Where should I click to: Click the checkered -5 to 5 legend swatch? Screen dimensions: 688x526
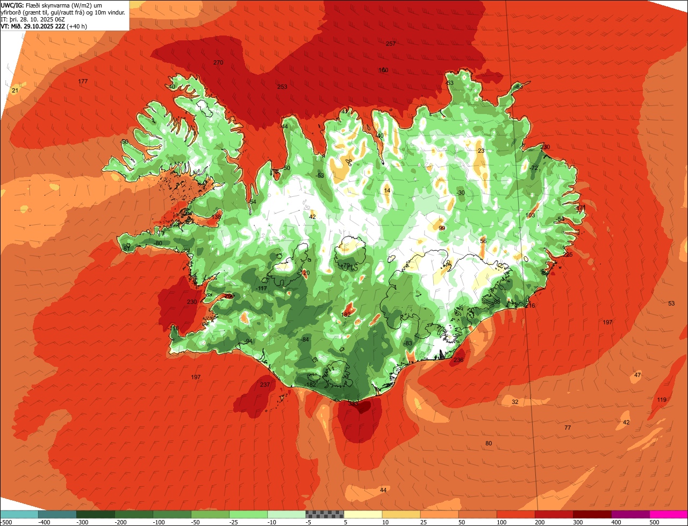(x=324, y=514)
